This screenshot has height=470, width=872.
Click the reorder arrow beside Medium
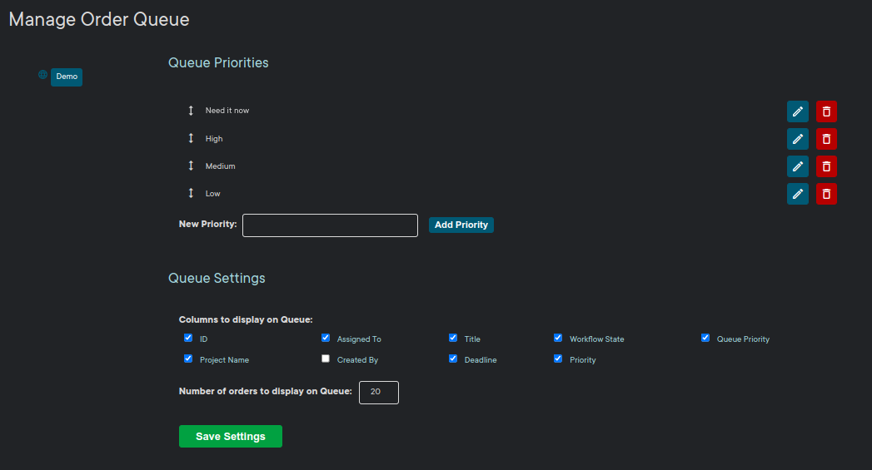point(190,166)
